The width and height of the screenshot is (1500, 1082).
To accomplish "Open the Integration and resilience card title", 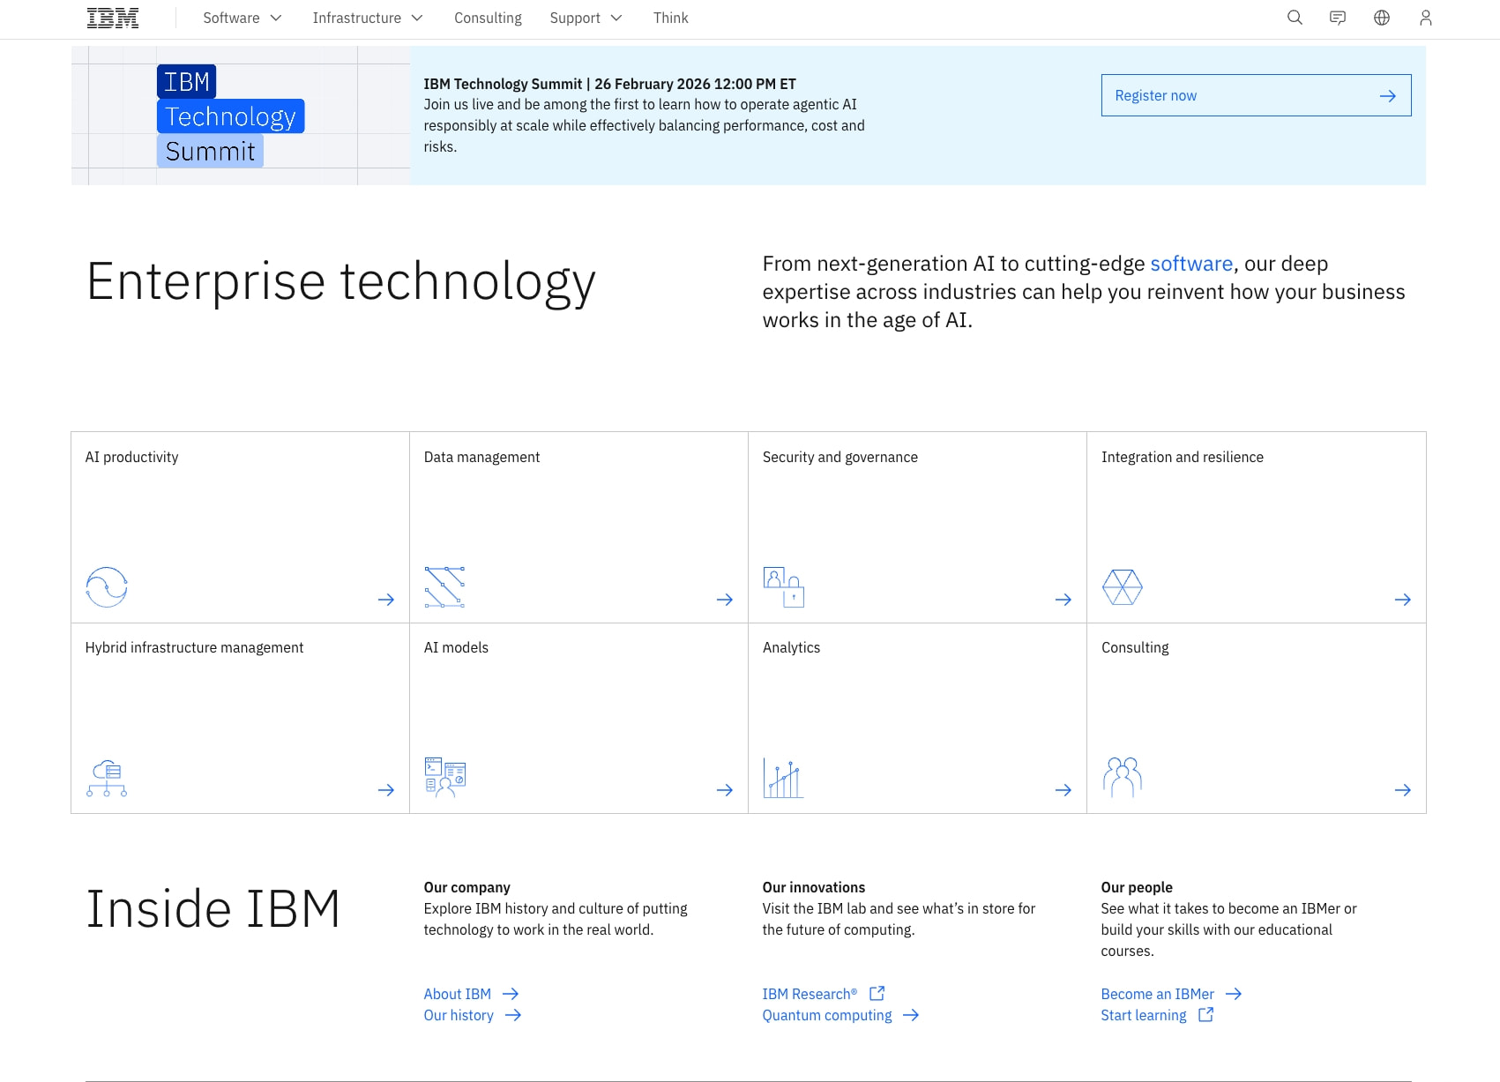I will point(1183,457).
